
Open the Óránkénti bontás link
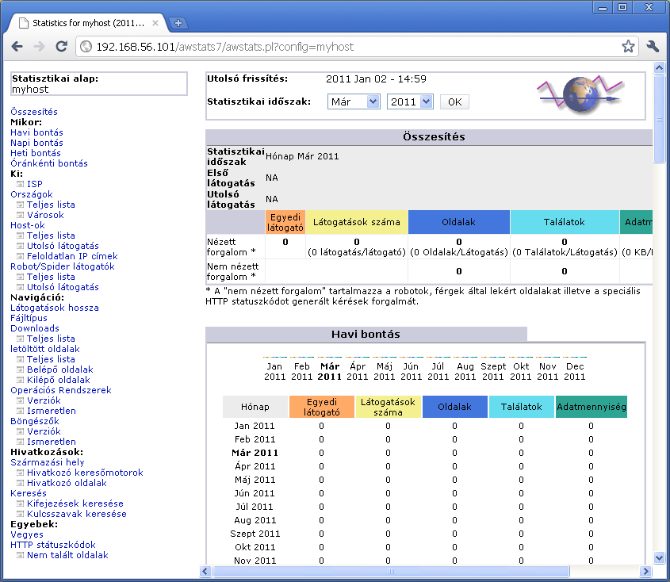49,163
